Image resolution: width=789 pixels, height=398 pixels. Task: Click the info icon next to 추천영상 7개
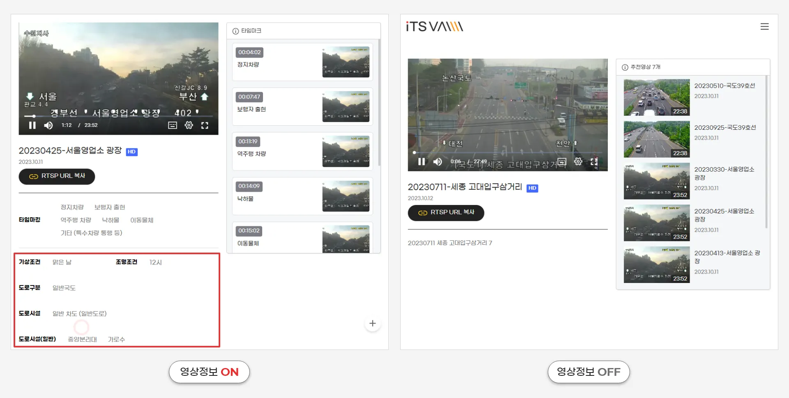(625, 67)
